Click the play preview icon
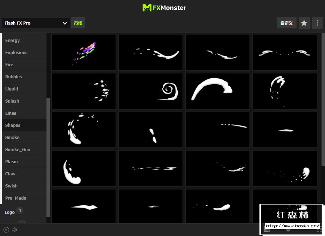Screen dimensions: 325x236 coord(6,229)
